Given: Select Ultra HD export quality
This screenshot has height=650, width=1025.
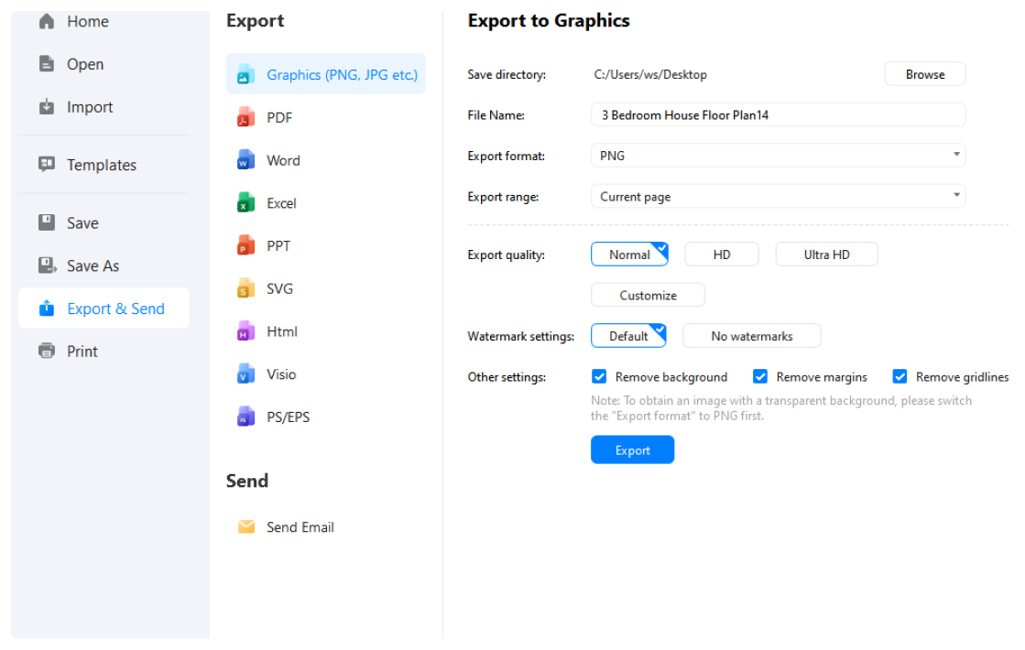Looking at the screenshot, I should click(826, 255).
